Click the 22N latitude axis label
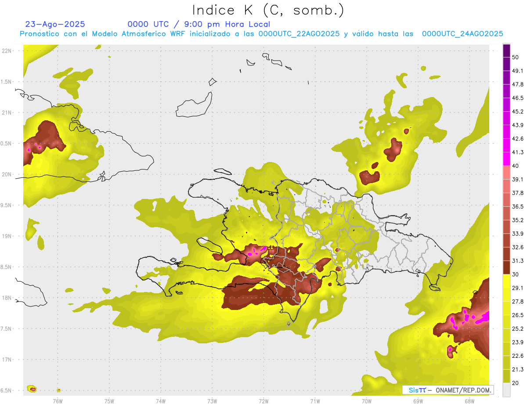The height and width of the screenshot is (407, 527). (7, 51)
